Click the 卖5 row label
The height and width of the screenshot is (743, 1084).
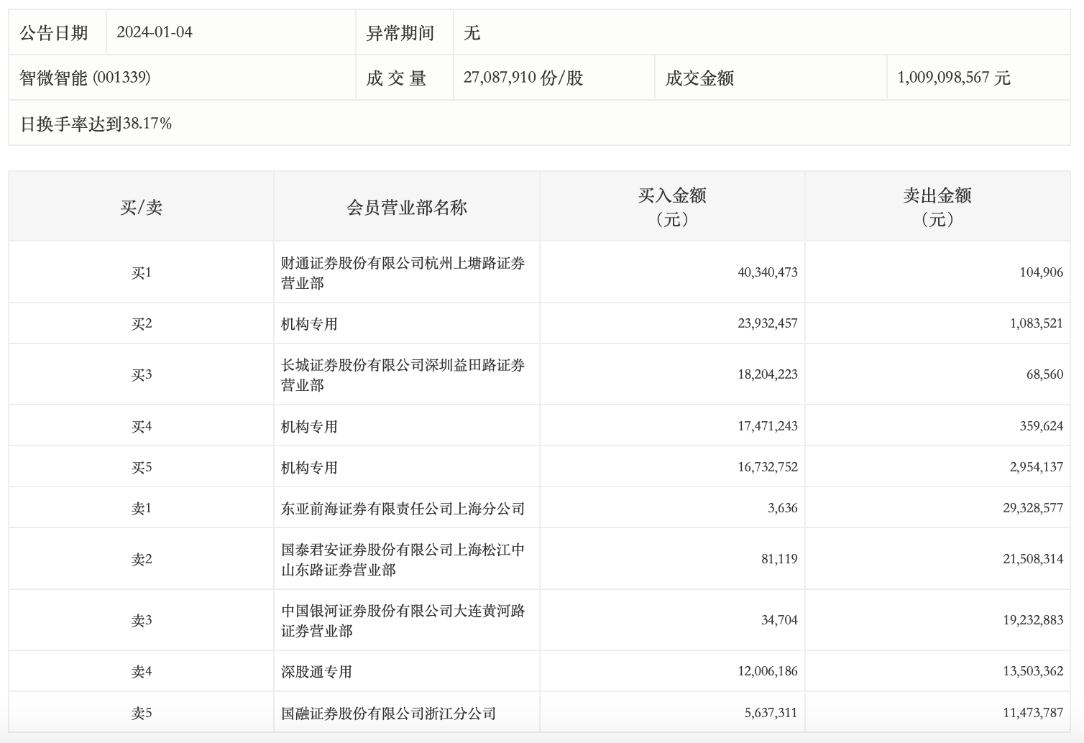[141, 714]
